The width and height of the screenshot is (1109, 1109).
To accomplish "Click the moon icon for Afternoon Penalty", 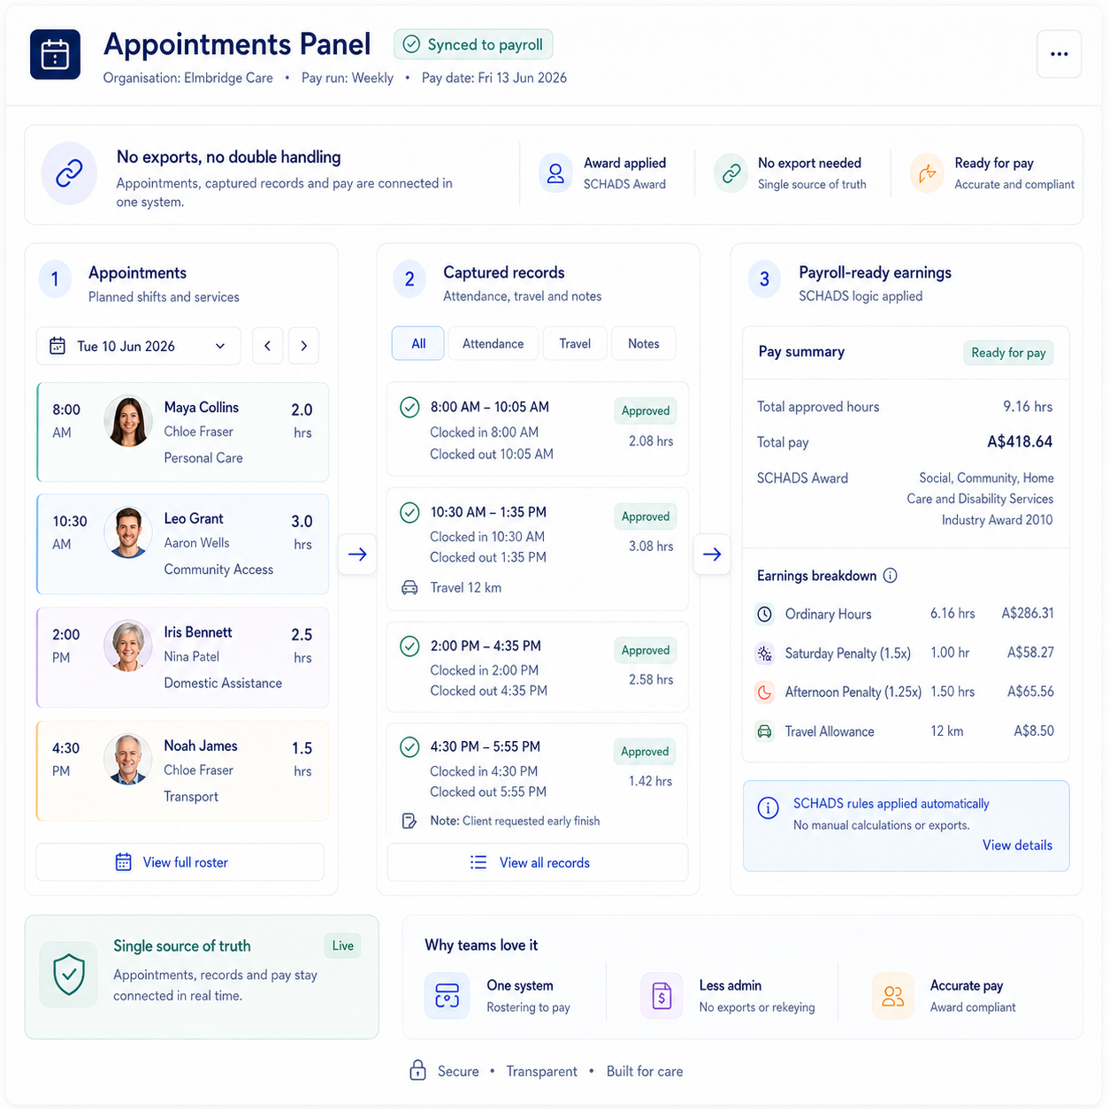I will pos(765,692).
